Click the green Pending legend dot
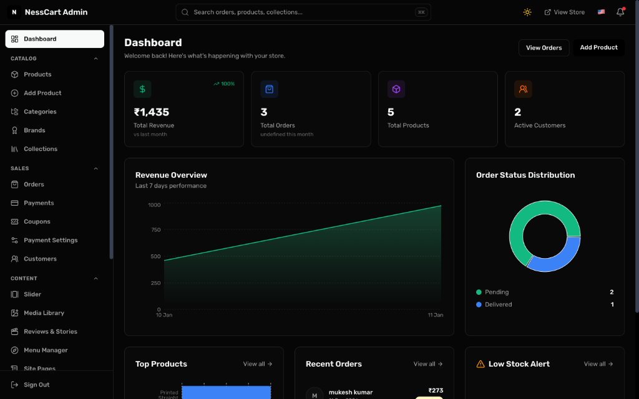The height and width of the screenshot is (399, 639). point(479,292)
